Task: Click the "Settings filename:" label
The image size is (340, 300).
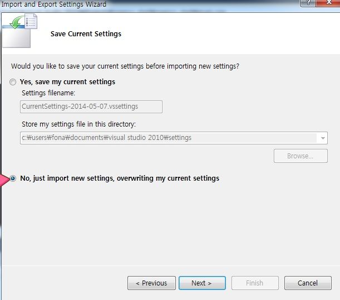Action: click(x=48, y=93)
